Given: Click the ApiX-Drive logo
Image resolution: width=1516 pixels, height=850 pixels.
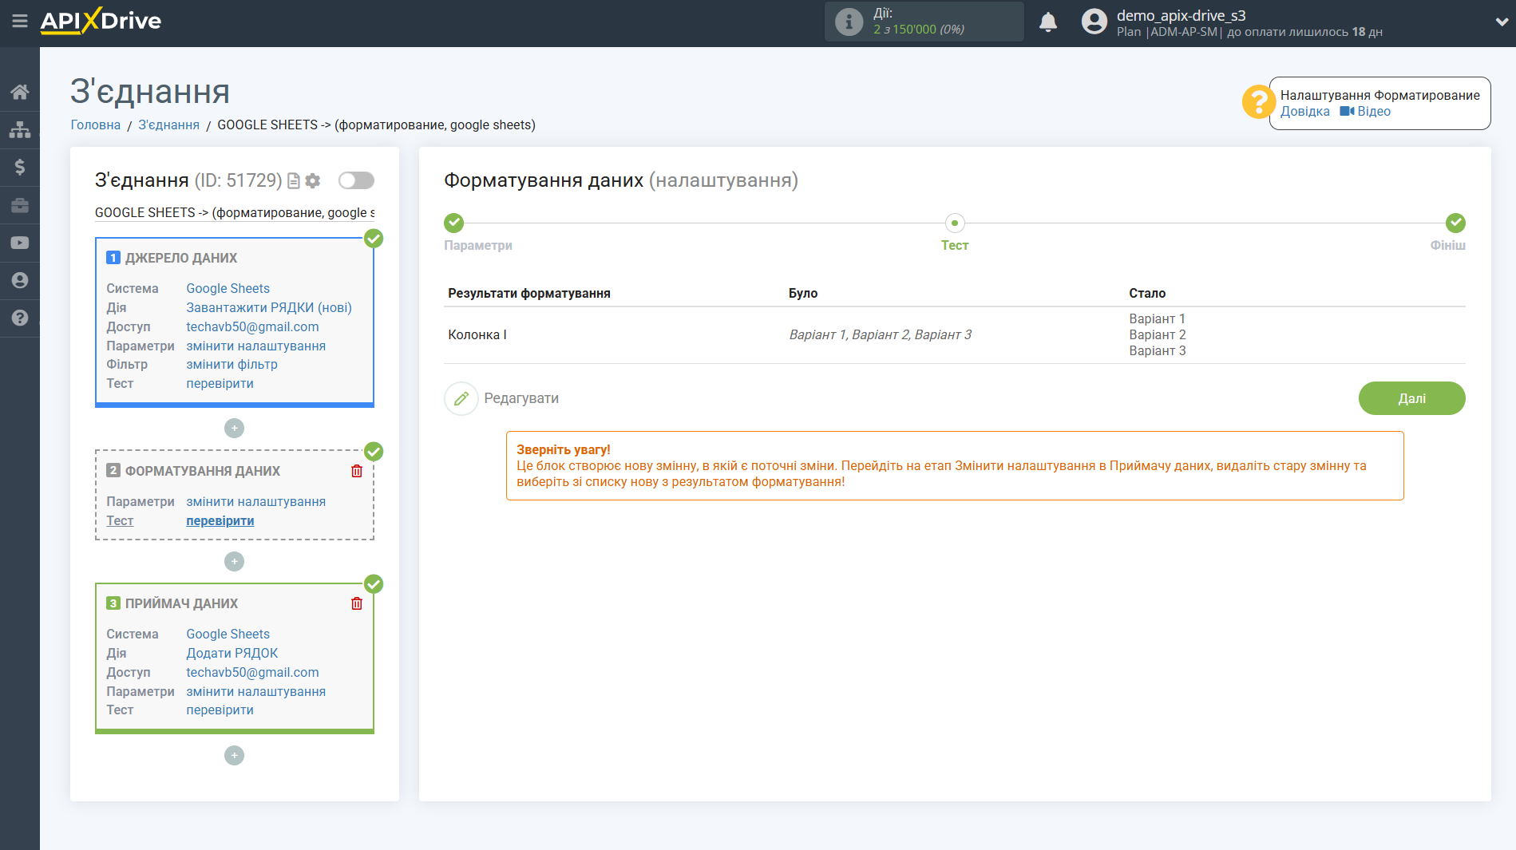Looking at the screenshot, I should (x=101, y=21).
